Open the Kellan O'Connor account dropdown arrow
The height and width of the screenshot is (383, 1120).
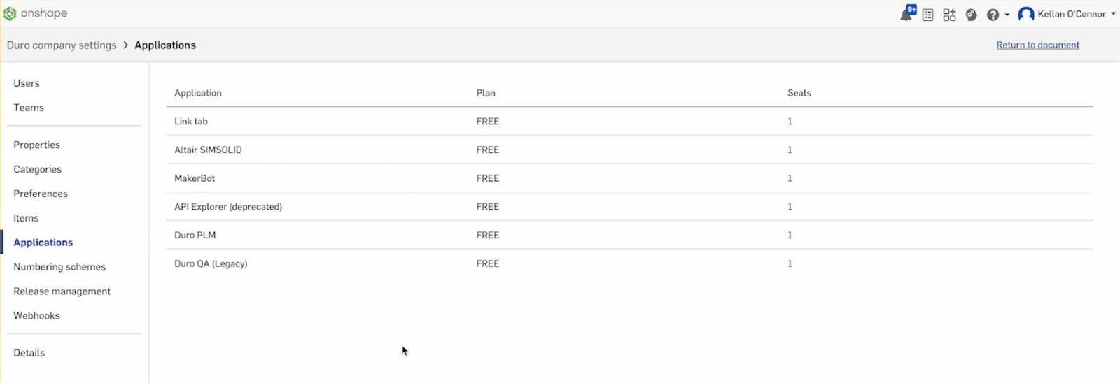(1113, 14)
